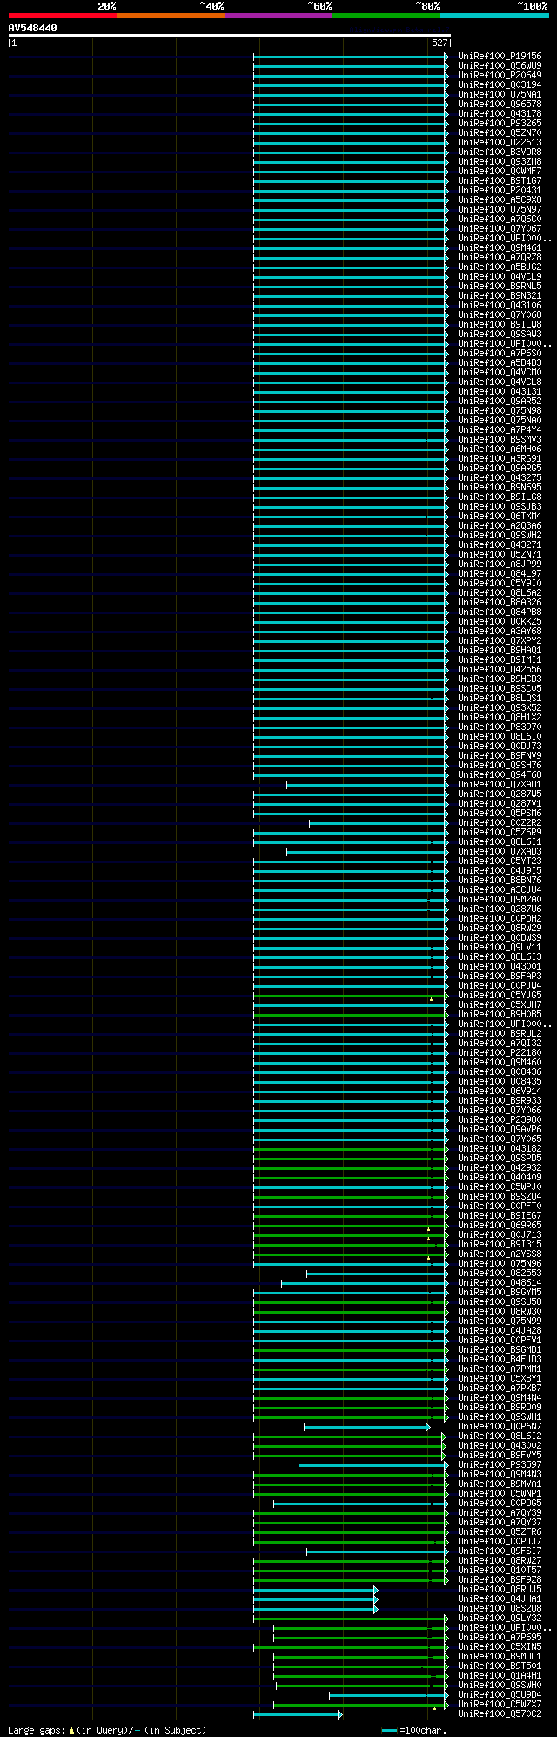
Task: Click the red 20% identity legend segment
Action: click(62, 16)
